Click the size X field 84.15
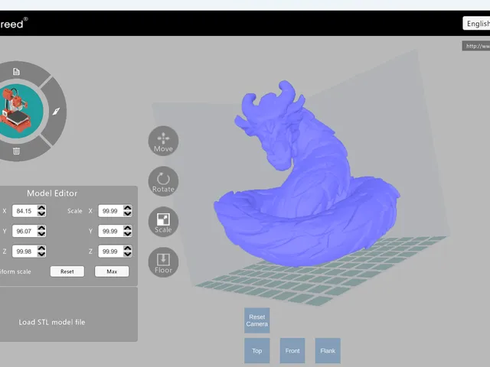The height and width of the screenshot is (367, 490). click(x=24, y=211)
